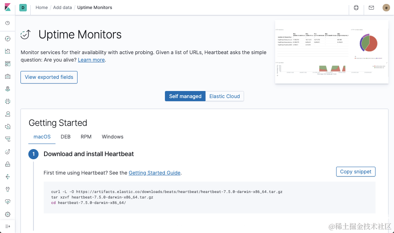Image resolution: width=394 pixels, height=233 pixels.
Task: Open Stack Monitoring heartbeat icon in sidebar
Action: [x=7, y=202]
